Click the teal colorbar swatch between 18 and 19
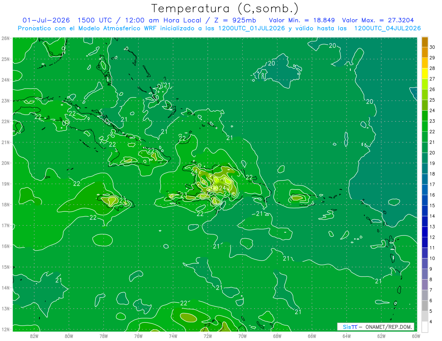The height and width of the screenshot is (341, 442). (425, 168)
